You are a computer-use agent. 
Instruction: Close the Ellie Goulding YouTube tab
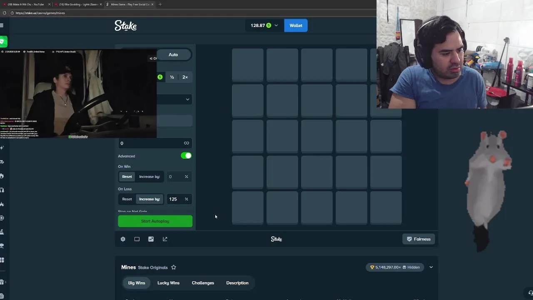pyautogui.click(x=101, y=4)
